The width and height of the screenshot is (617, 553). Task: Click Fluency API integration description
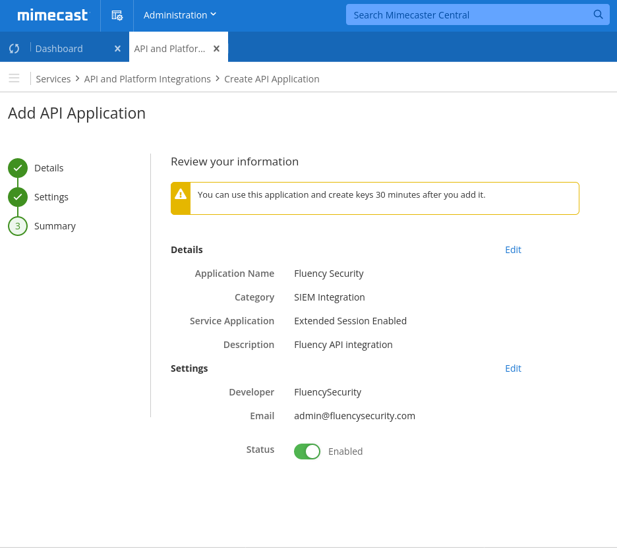(x=343, y=345)
